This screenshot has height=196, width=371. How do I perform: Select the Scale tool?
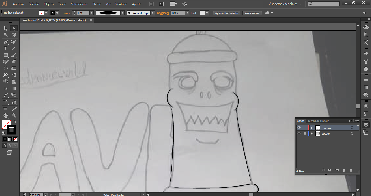tap(14, 68)
